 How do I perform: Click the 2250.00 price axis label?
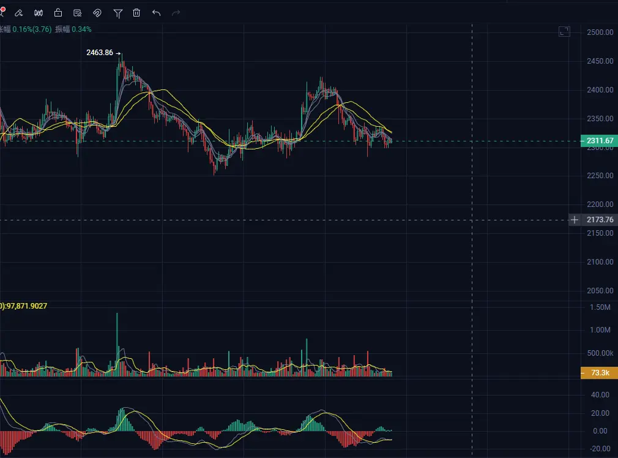point(600,176)
